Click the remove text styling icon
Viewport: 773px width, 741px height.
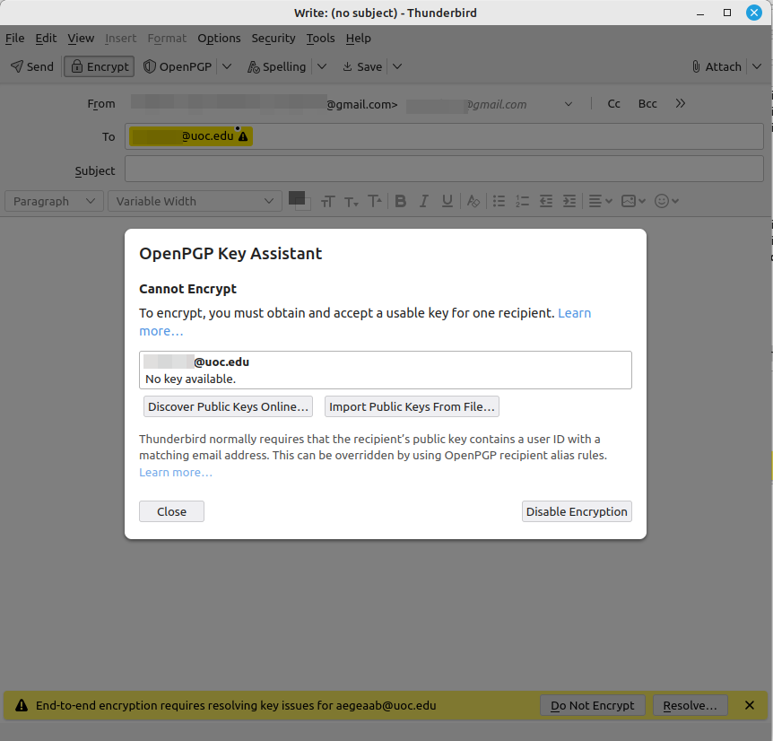tap(473, 201)
